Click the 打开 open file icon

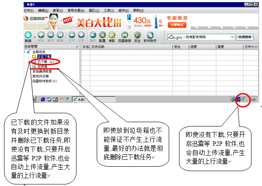tap(72, 35)
